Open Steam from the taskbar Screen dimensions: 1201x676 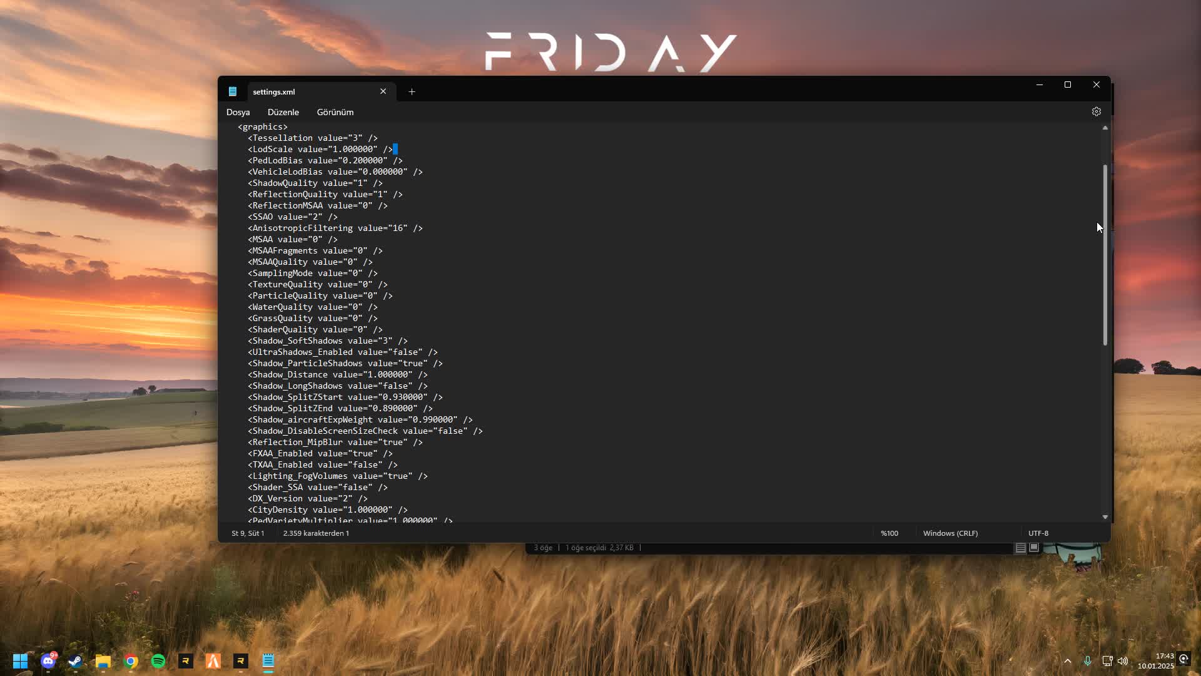pos(75,661)
